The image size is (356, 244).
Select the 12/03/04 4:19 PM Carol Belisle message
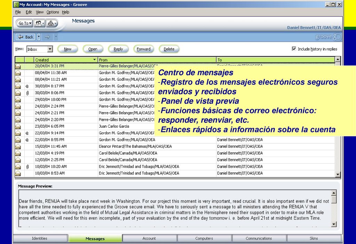click(x=175, y=153)
